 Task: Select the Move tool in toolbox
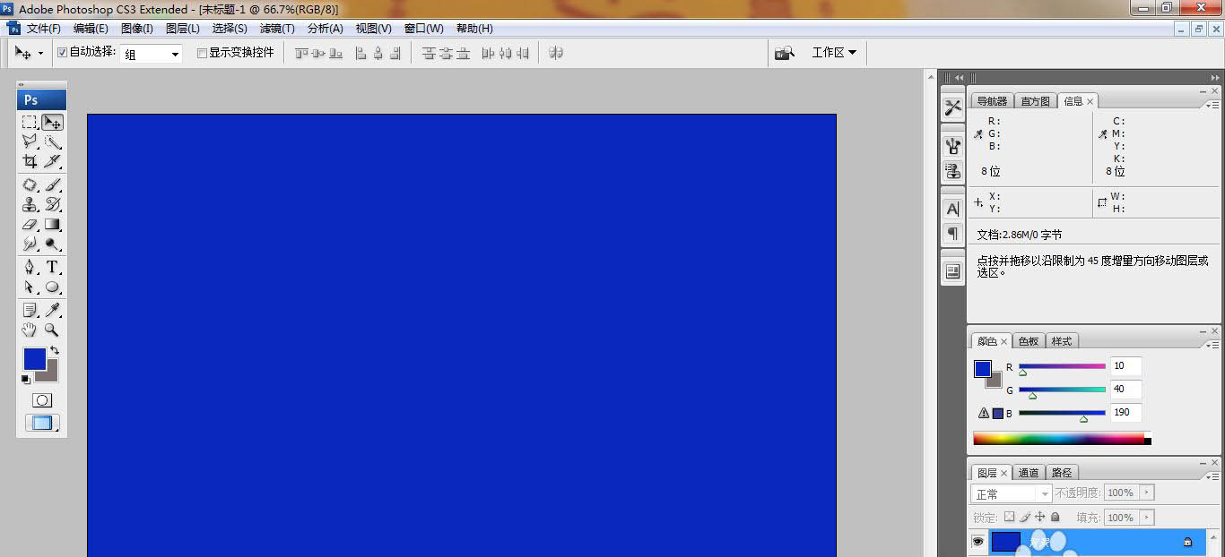53,123
